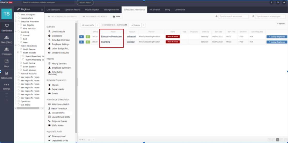Switch to the LoneWorker tab
The width and height of the screenshot is (288, 143).
180,10
